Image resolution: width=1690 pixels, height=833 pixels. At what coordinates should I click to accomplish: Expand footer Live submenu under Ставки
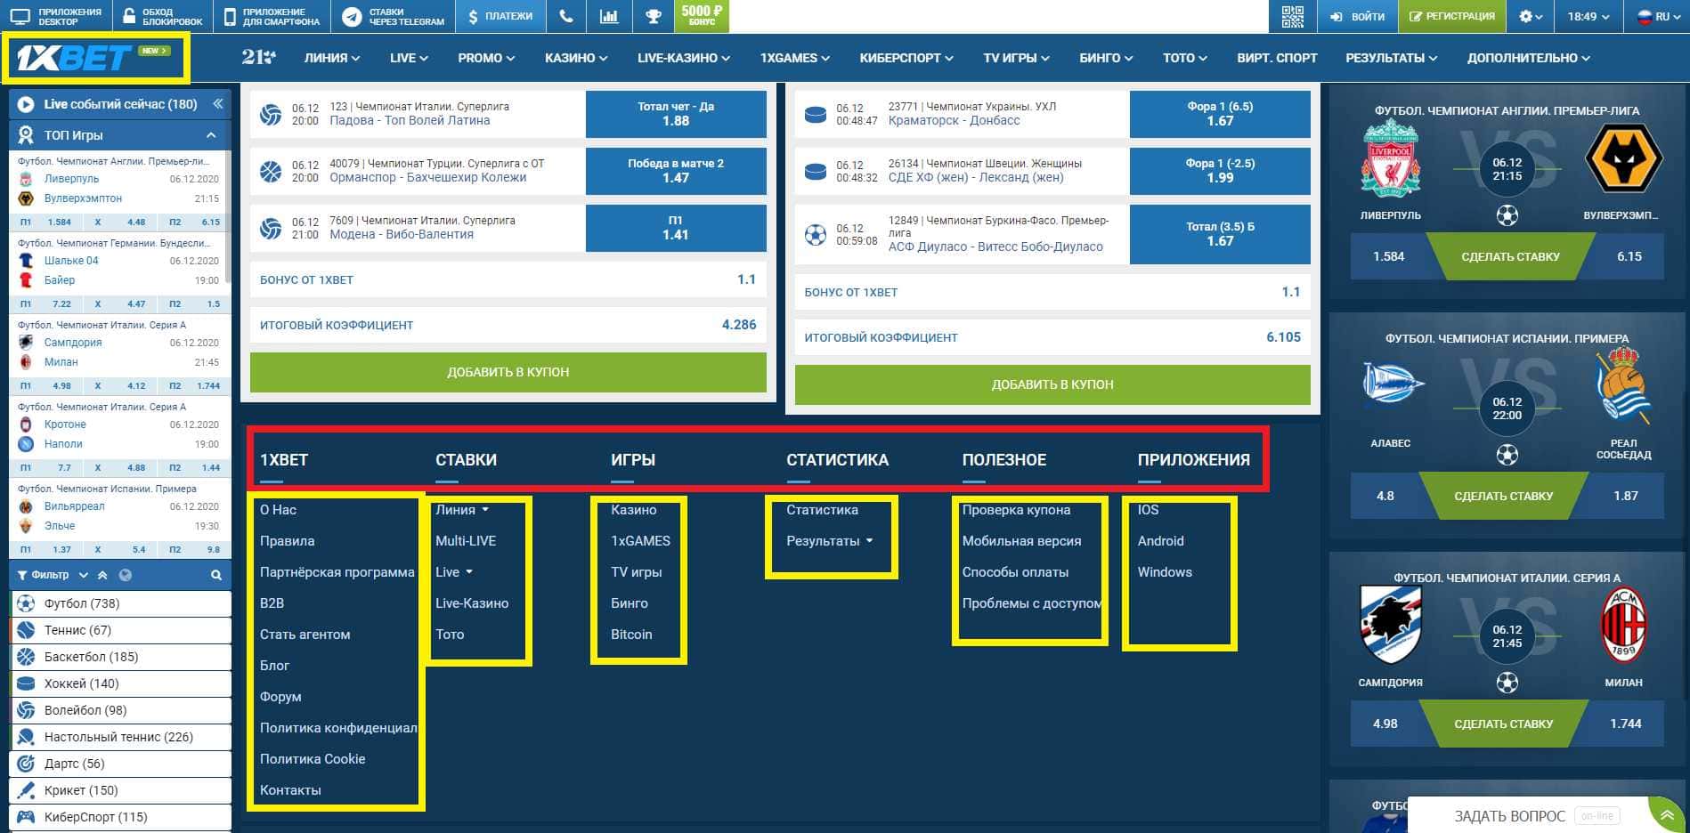tap(469, 572)
